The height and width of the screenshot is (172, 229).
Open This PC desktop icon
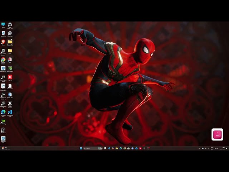pyautogui.click(x=3, y=25)
